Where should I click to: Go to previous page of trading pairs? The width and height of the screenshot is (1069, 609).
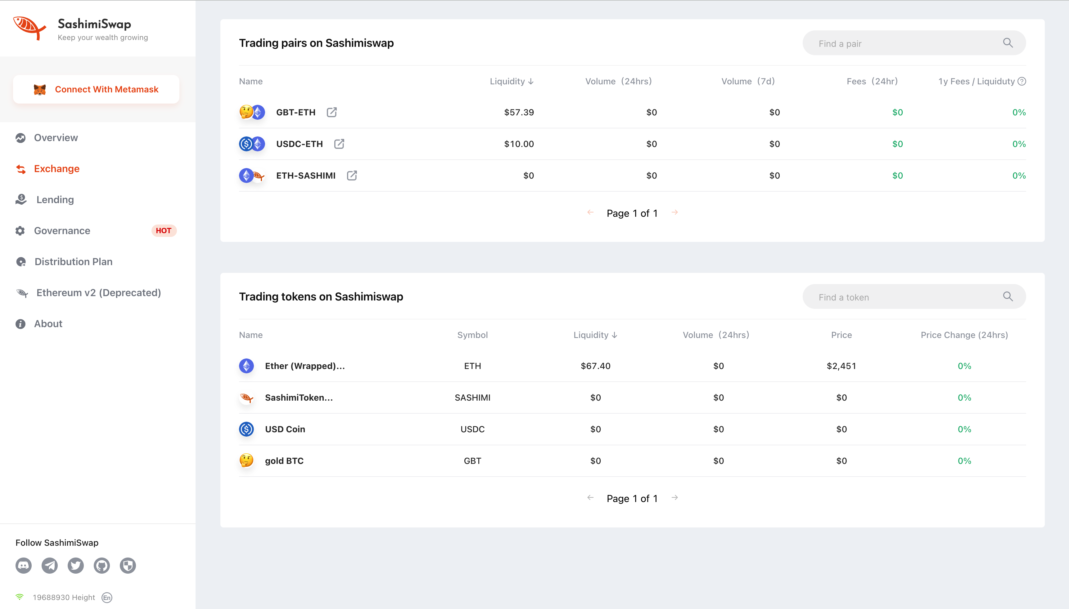590,212
